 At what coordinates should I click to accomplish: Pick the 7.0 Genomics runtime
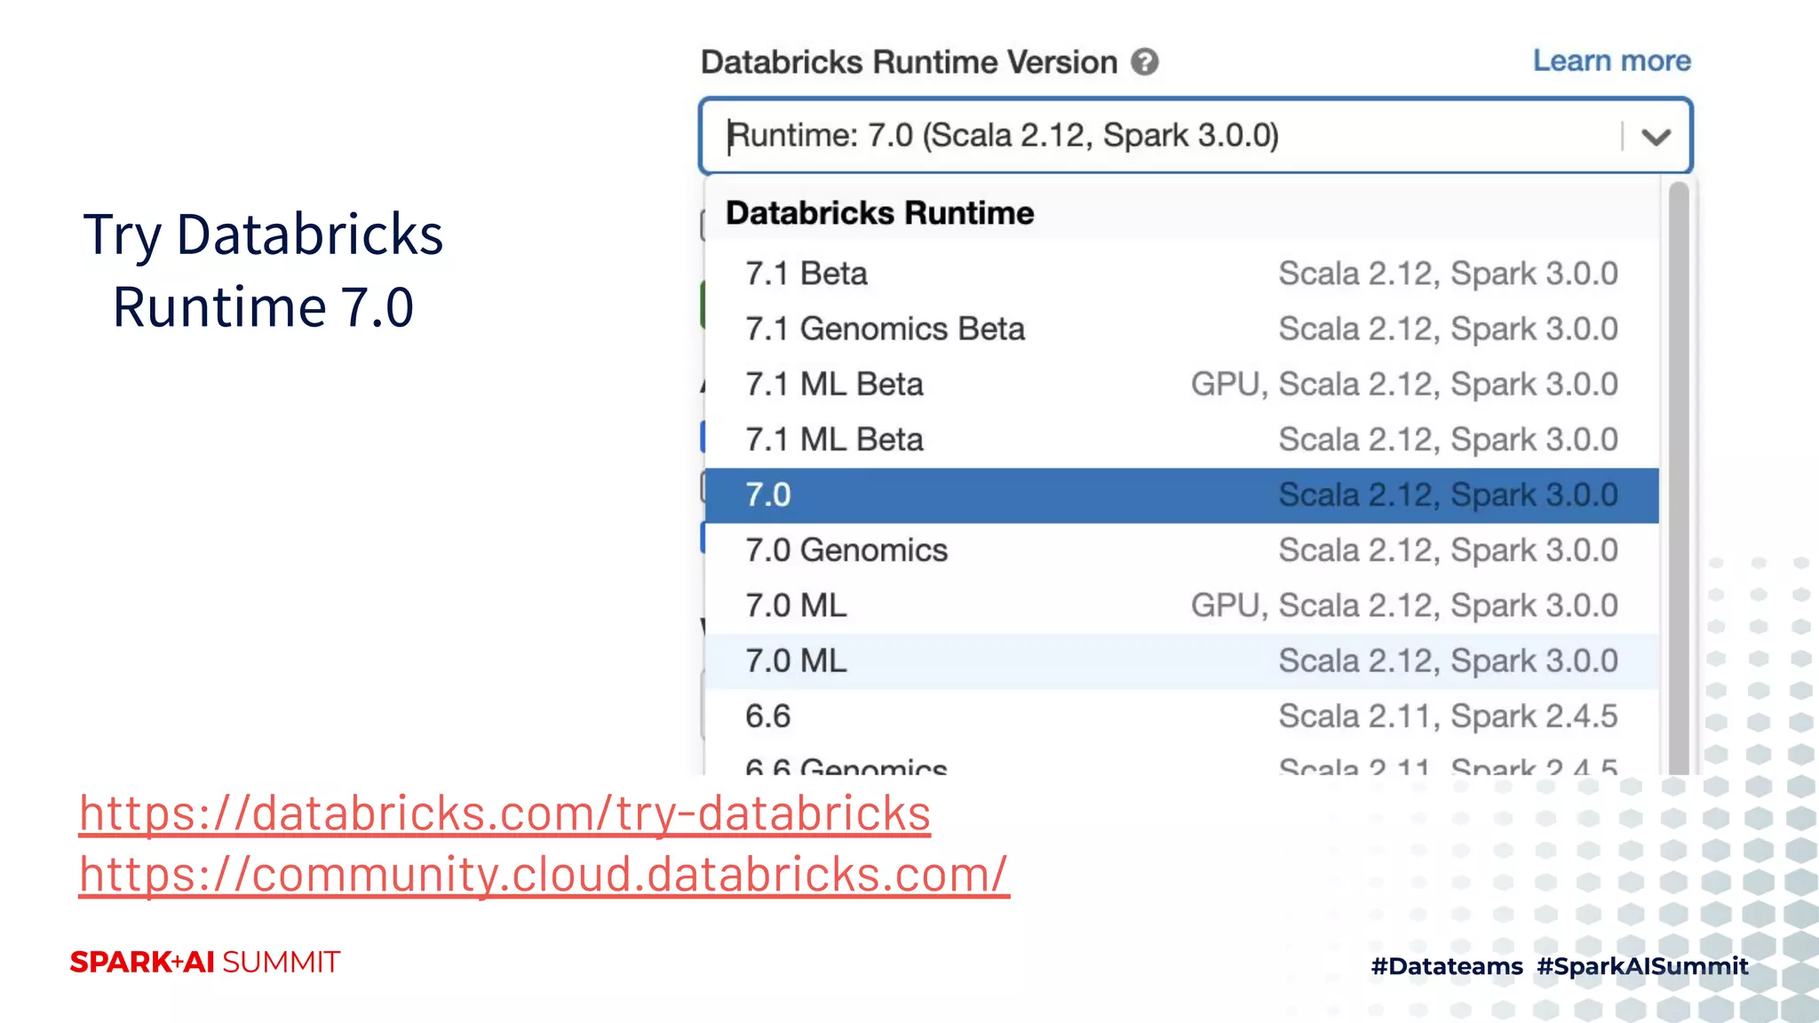[1181, 551]
